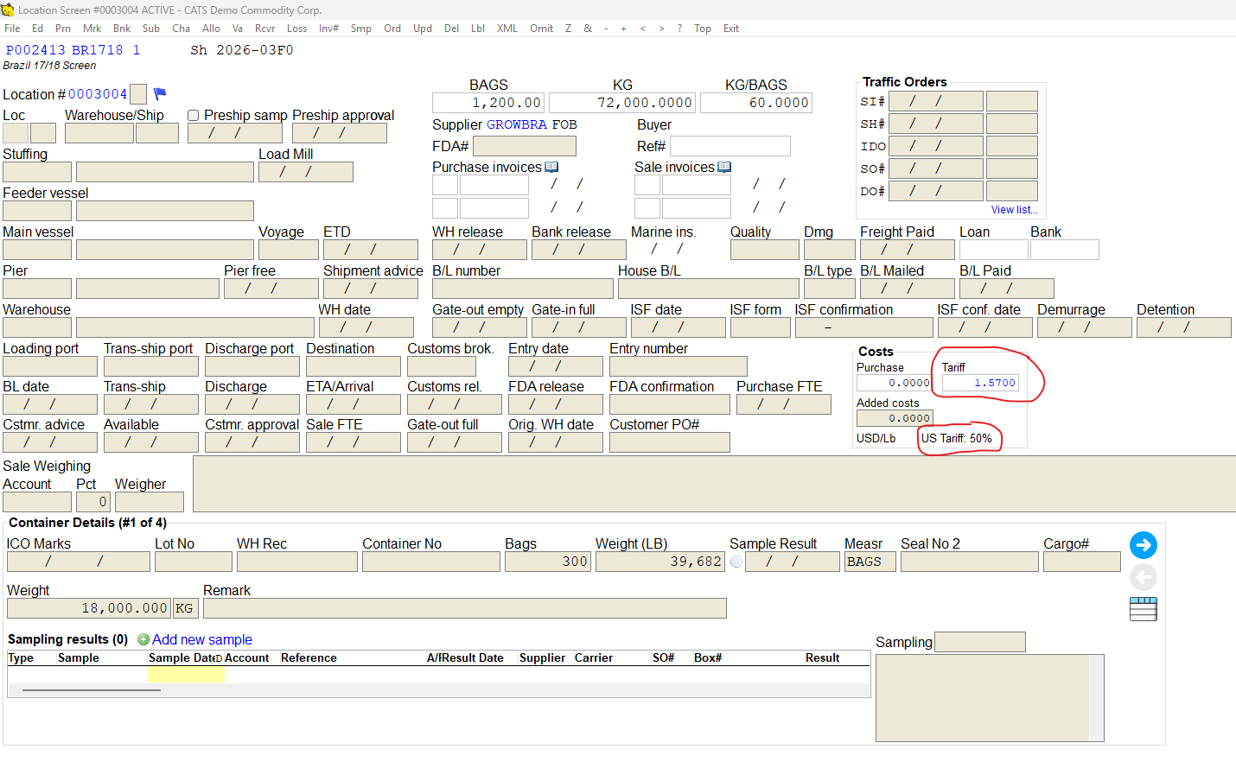Open the XML menu
Image resolution: width=1236 pixels, height=762 pixels.
[x=507, y=29]
